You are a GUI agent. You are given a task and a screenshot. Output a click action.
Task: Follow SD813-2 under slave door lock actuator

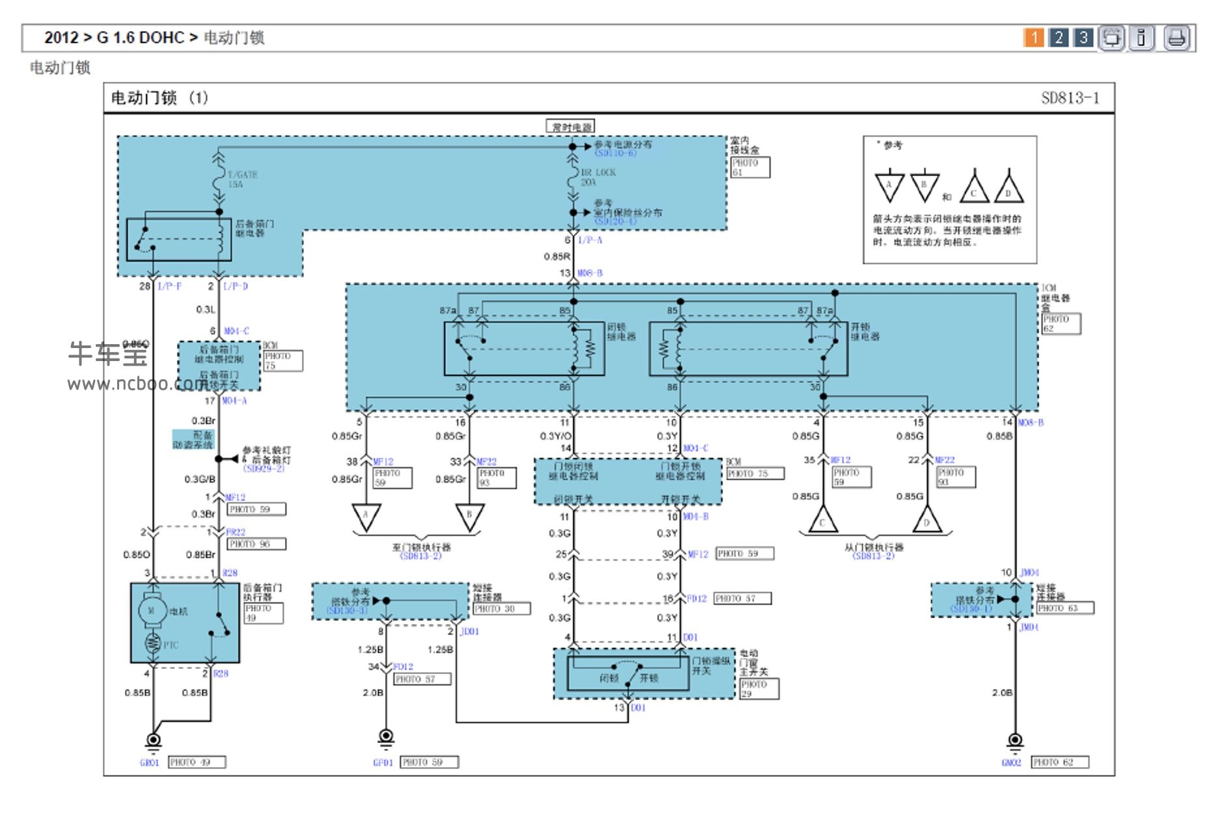tap(874, 556)
